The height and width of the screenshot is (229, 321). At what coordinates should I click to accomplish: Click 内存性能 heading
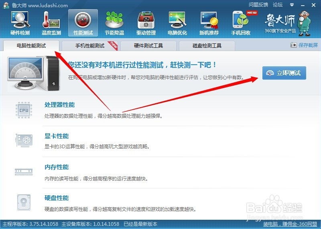click(57, 167)
